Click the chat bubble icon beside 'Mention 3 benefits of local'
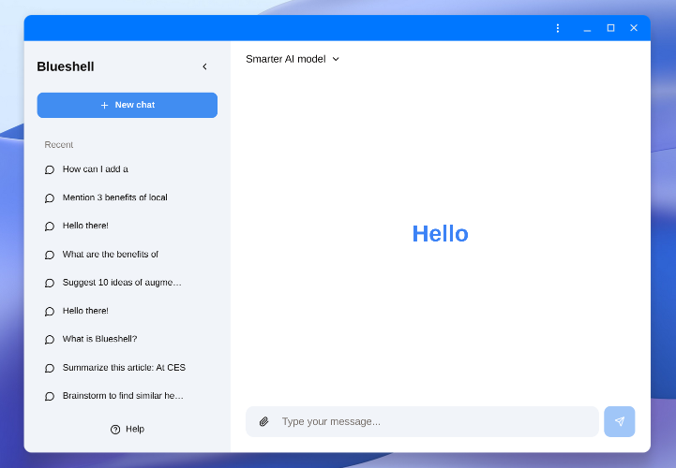 pyautogui.click(x=50, y=198)
